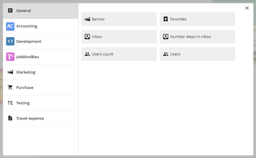
Task: Click the TE Testing icon
Action: pyautogui.click(x=10, y=103)
